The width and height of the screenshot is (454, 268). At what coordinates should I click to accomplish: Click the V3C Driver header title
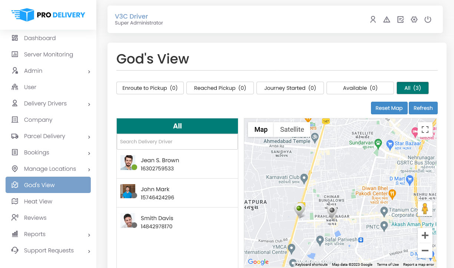pyautogui.click(x=131, y=16)
